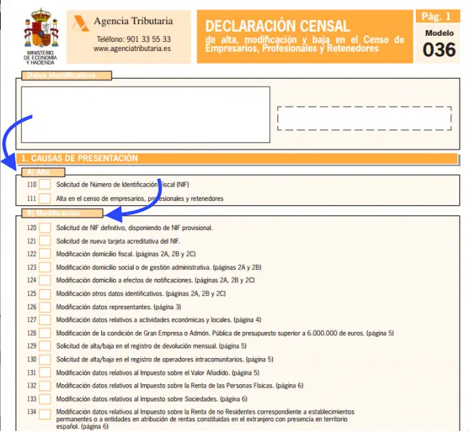Click the Datos identificativos section tab
The width and height of the screenshot is (469, 431).
pos(66,75)
